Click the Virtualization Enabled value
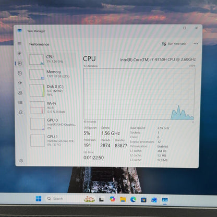217x217 pixels. click(163, 147)
